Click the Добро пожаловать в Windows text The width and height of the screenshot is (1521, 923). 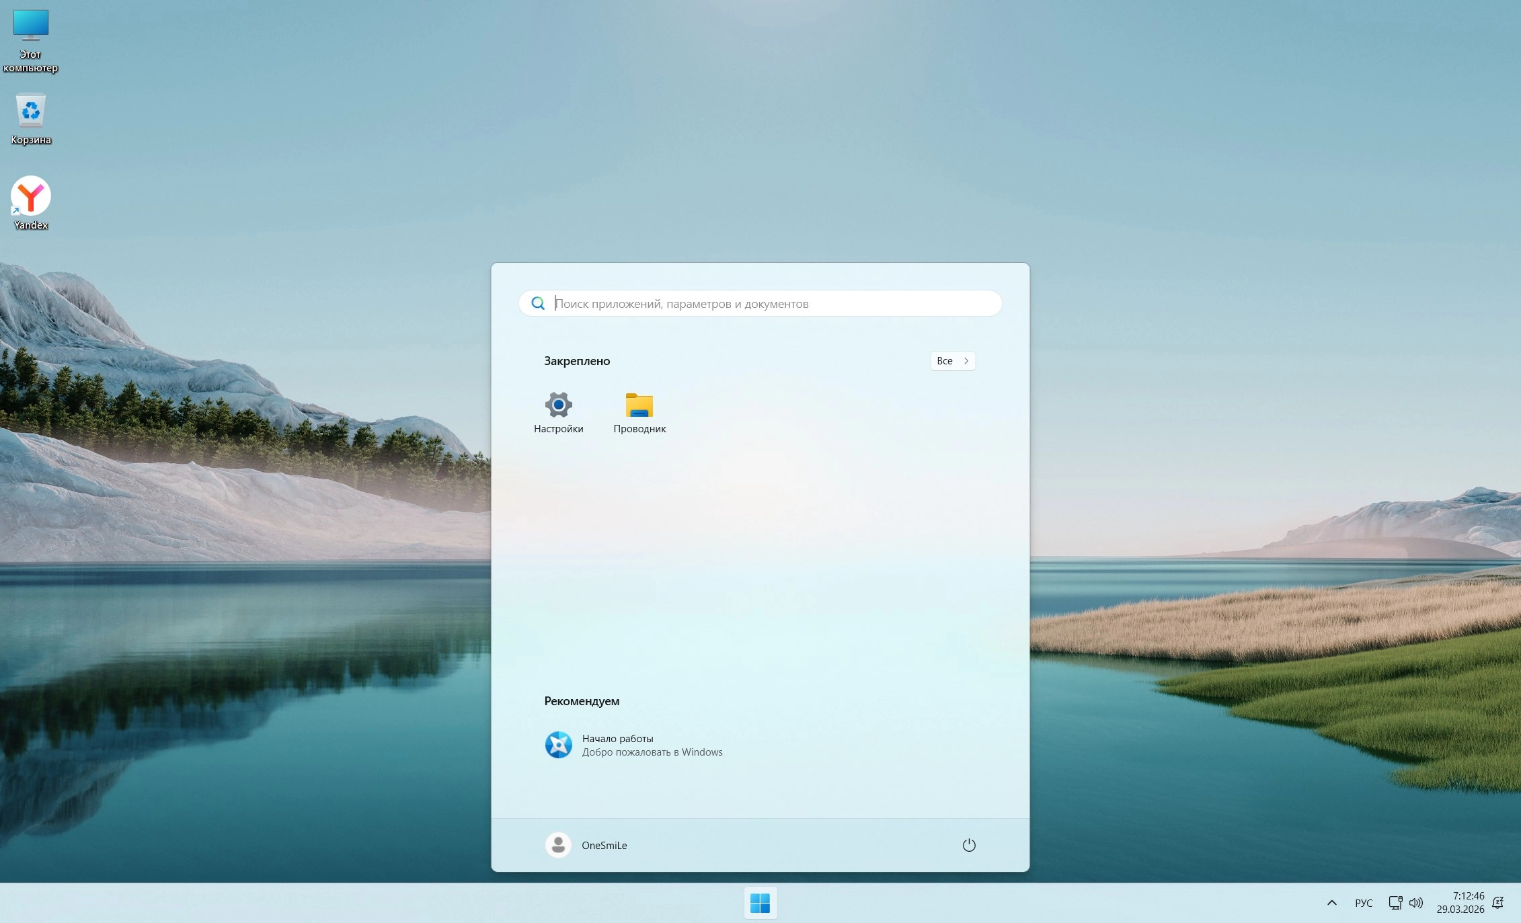[x=652, y=752]
